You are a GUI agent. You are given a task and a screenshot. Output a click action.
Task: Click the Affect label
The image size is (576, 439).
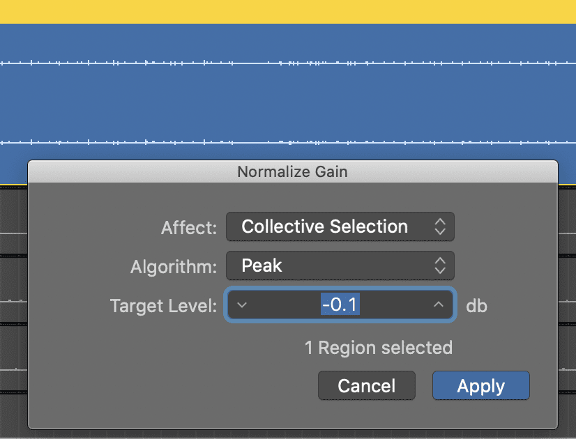[x=189, y=228]
